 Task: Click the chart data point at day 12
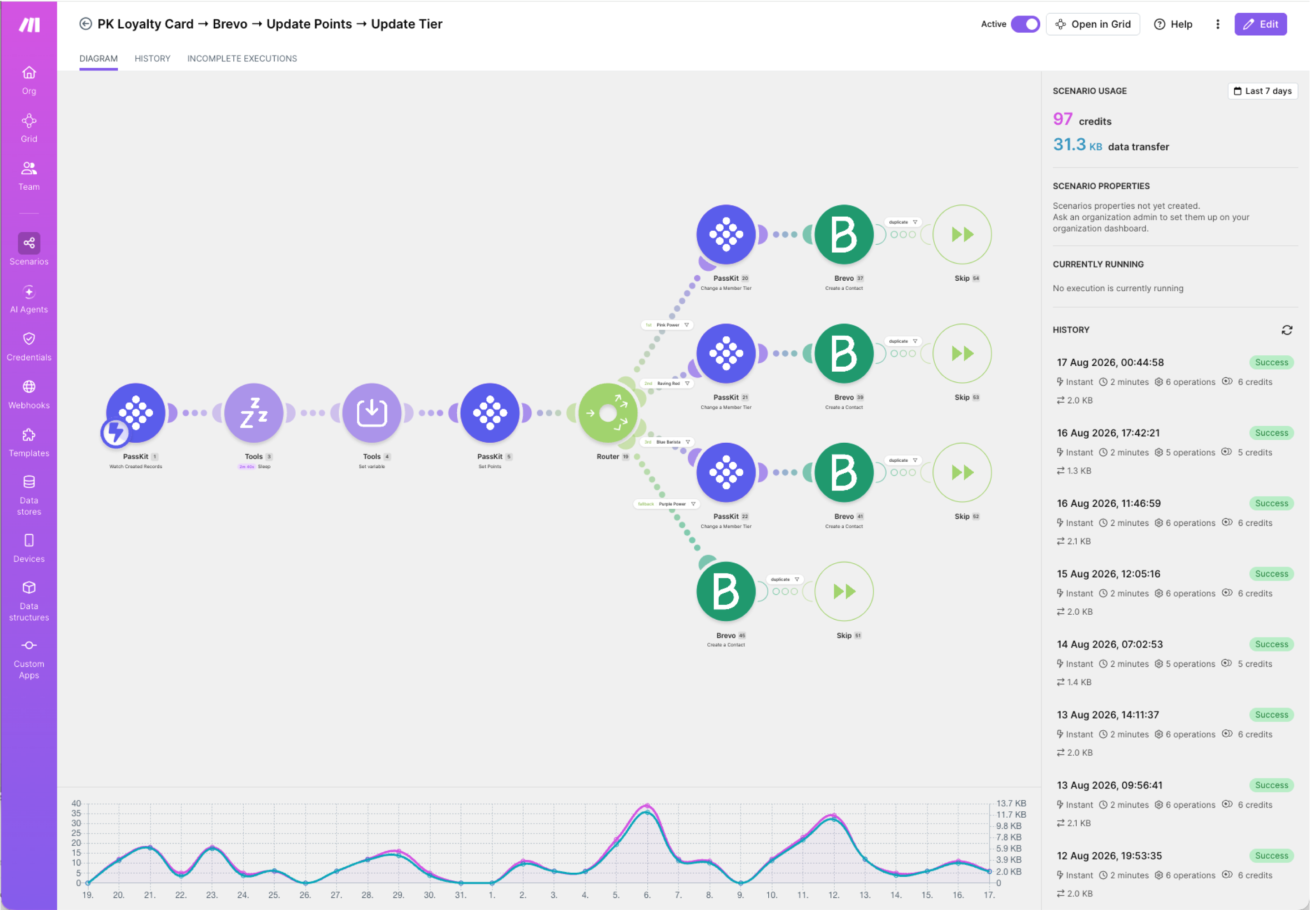(x=833, y=816)
